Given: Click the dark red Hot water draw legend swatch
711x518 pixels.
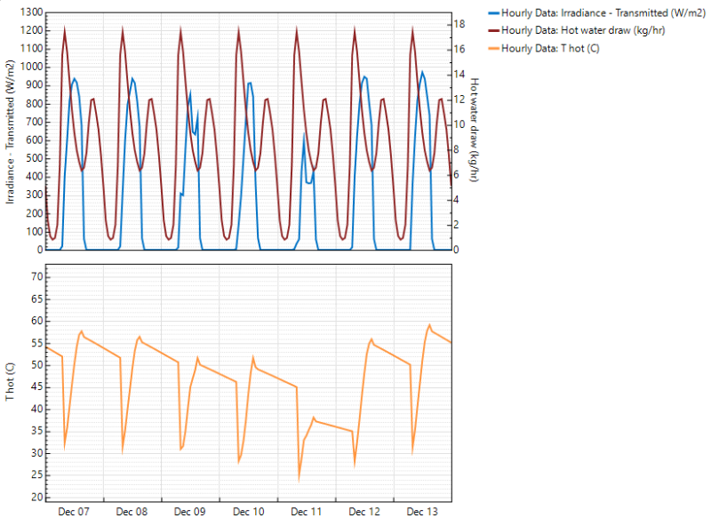Looking at the screenshot, I should (x=492, y=30).
